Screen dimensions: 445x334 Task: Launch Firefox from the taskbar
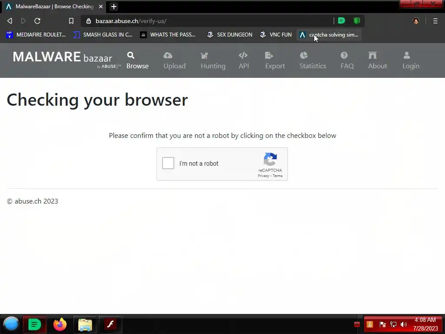60,324
